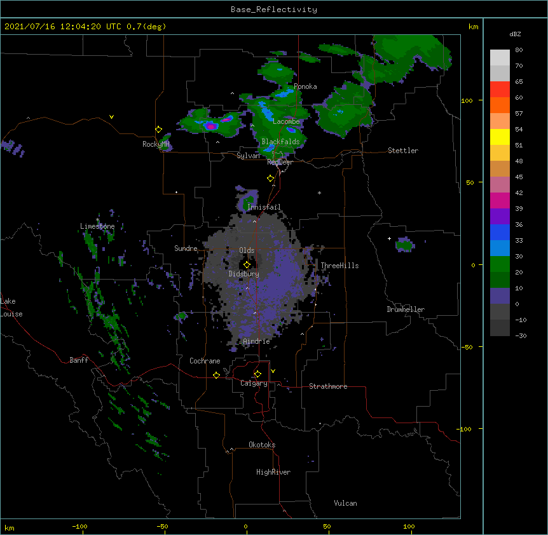Select the yellow v marker northwest of RockyMH
The image size is (548, 535).
[x=111, y=117]
